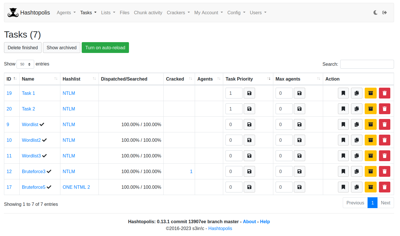Delete Bruteforce5 with trash icon

385,187
